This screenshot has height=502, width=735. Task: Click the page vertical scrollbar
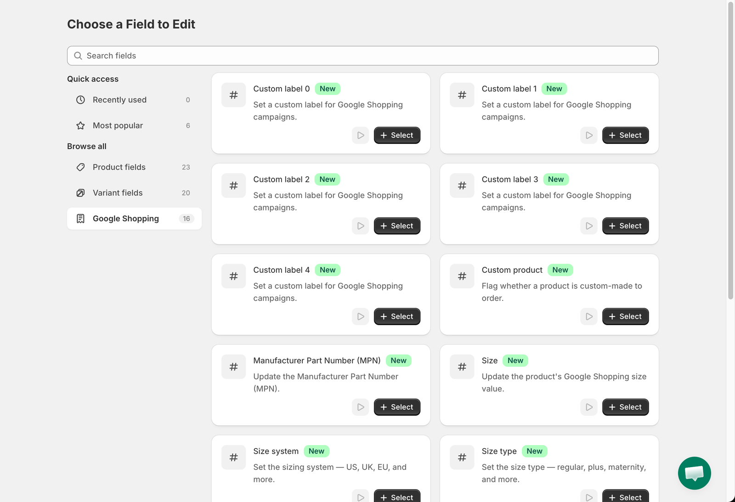click(x=731, y=151)
